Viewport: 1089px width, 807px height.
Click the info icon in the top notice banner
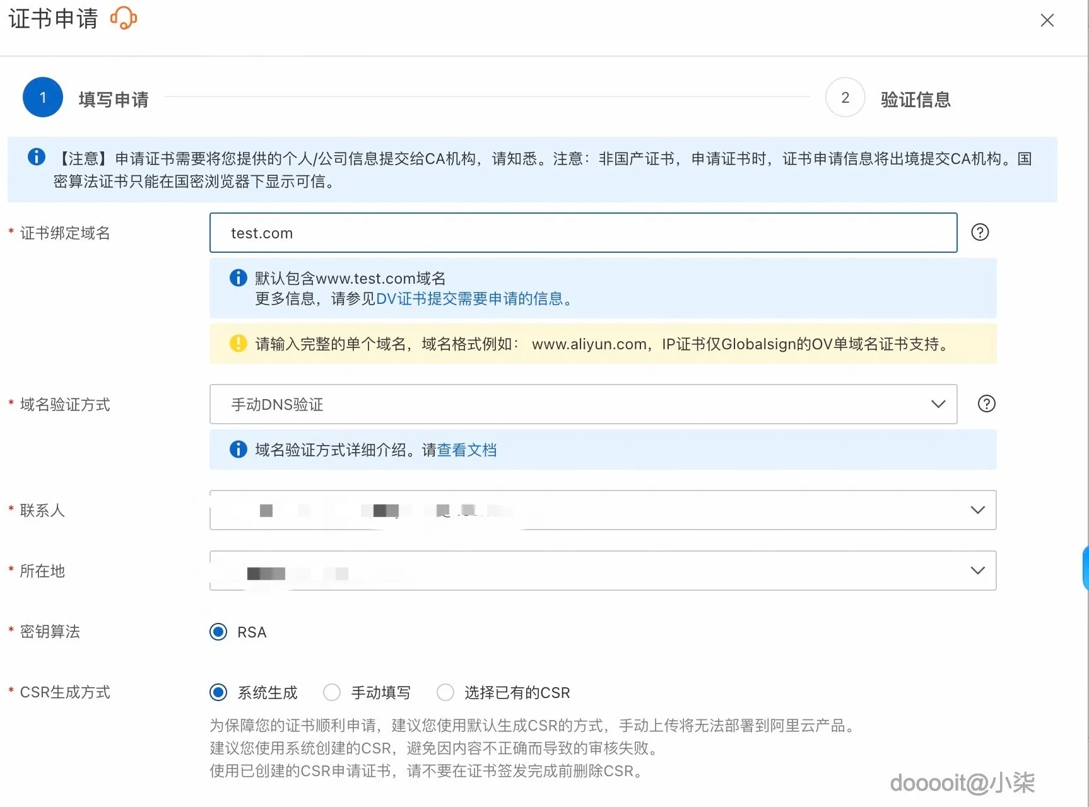click(36, 157)
